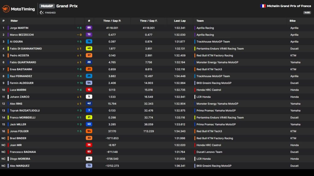The width and height of the screenshot is (314, 176).
Task: Sort by the Rider column header
Action: tap(14, 21)
